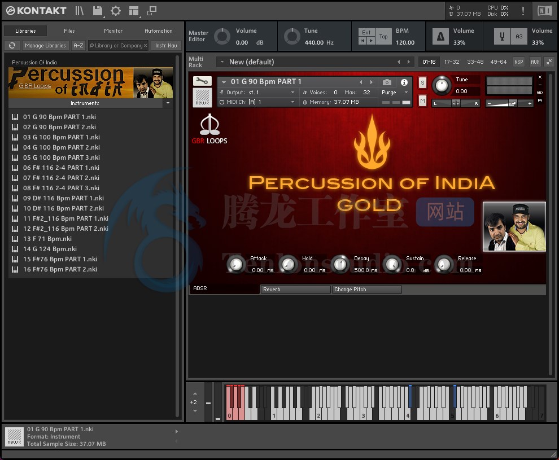Toggle the tuning fork reference tone
559x460 pixels.
(x=502, y=36)
